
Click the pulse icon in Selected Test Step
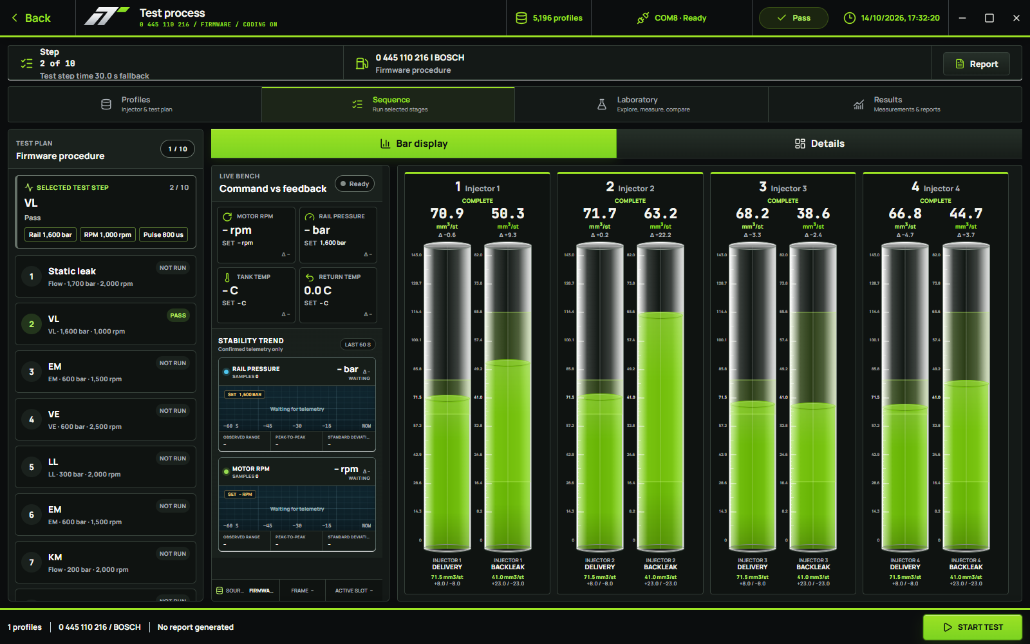(x=29, y=187)
